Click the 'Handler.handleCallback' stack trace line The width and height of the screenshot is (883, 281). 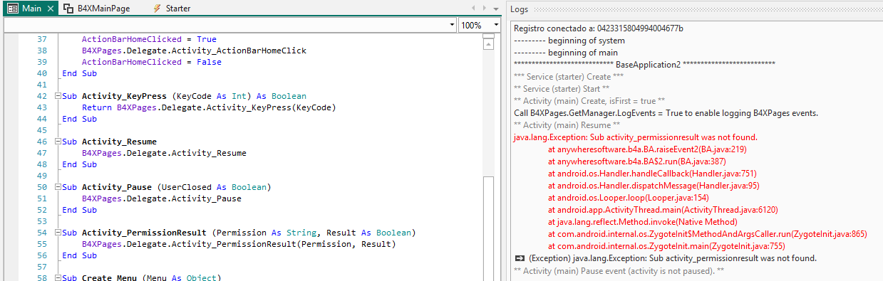(652, 174)
